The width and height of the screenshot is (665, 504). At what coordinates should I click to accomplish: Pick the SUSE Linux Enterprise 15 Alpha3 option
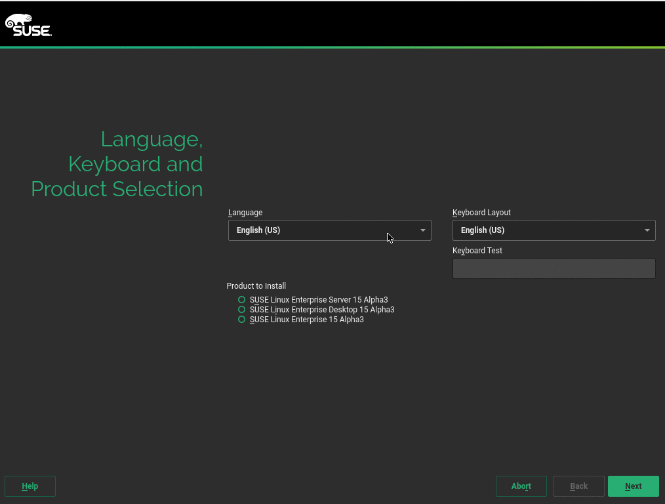(242, 320)
